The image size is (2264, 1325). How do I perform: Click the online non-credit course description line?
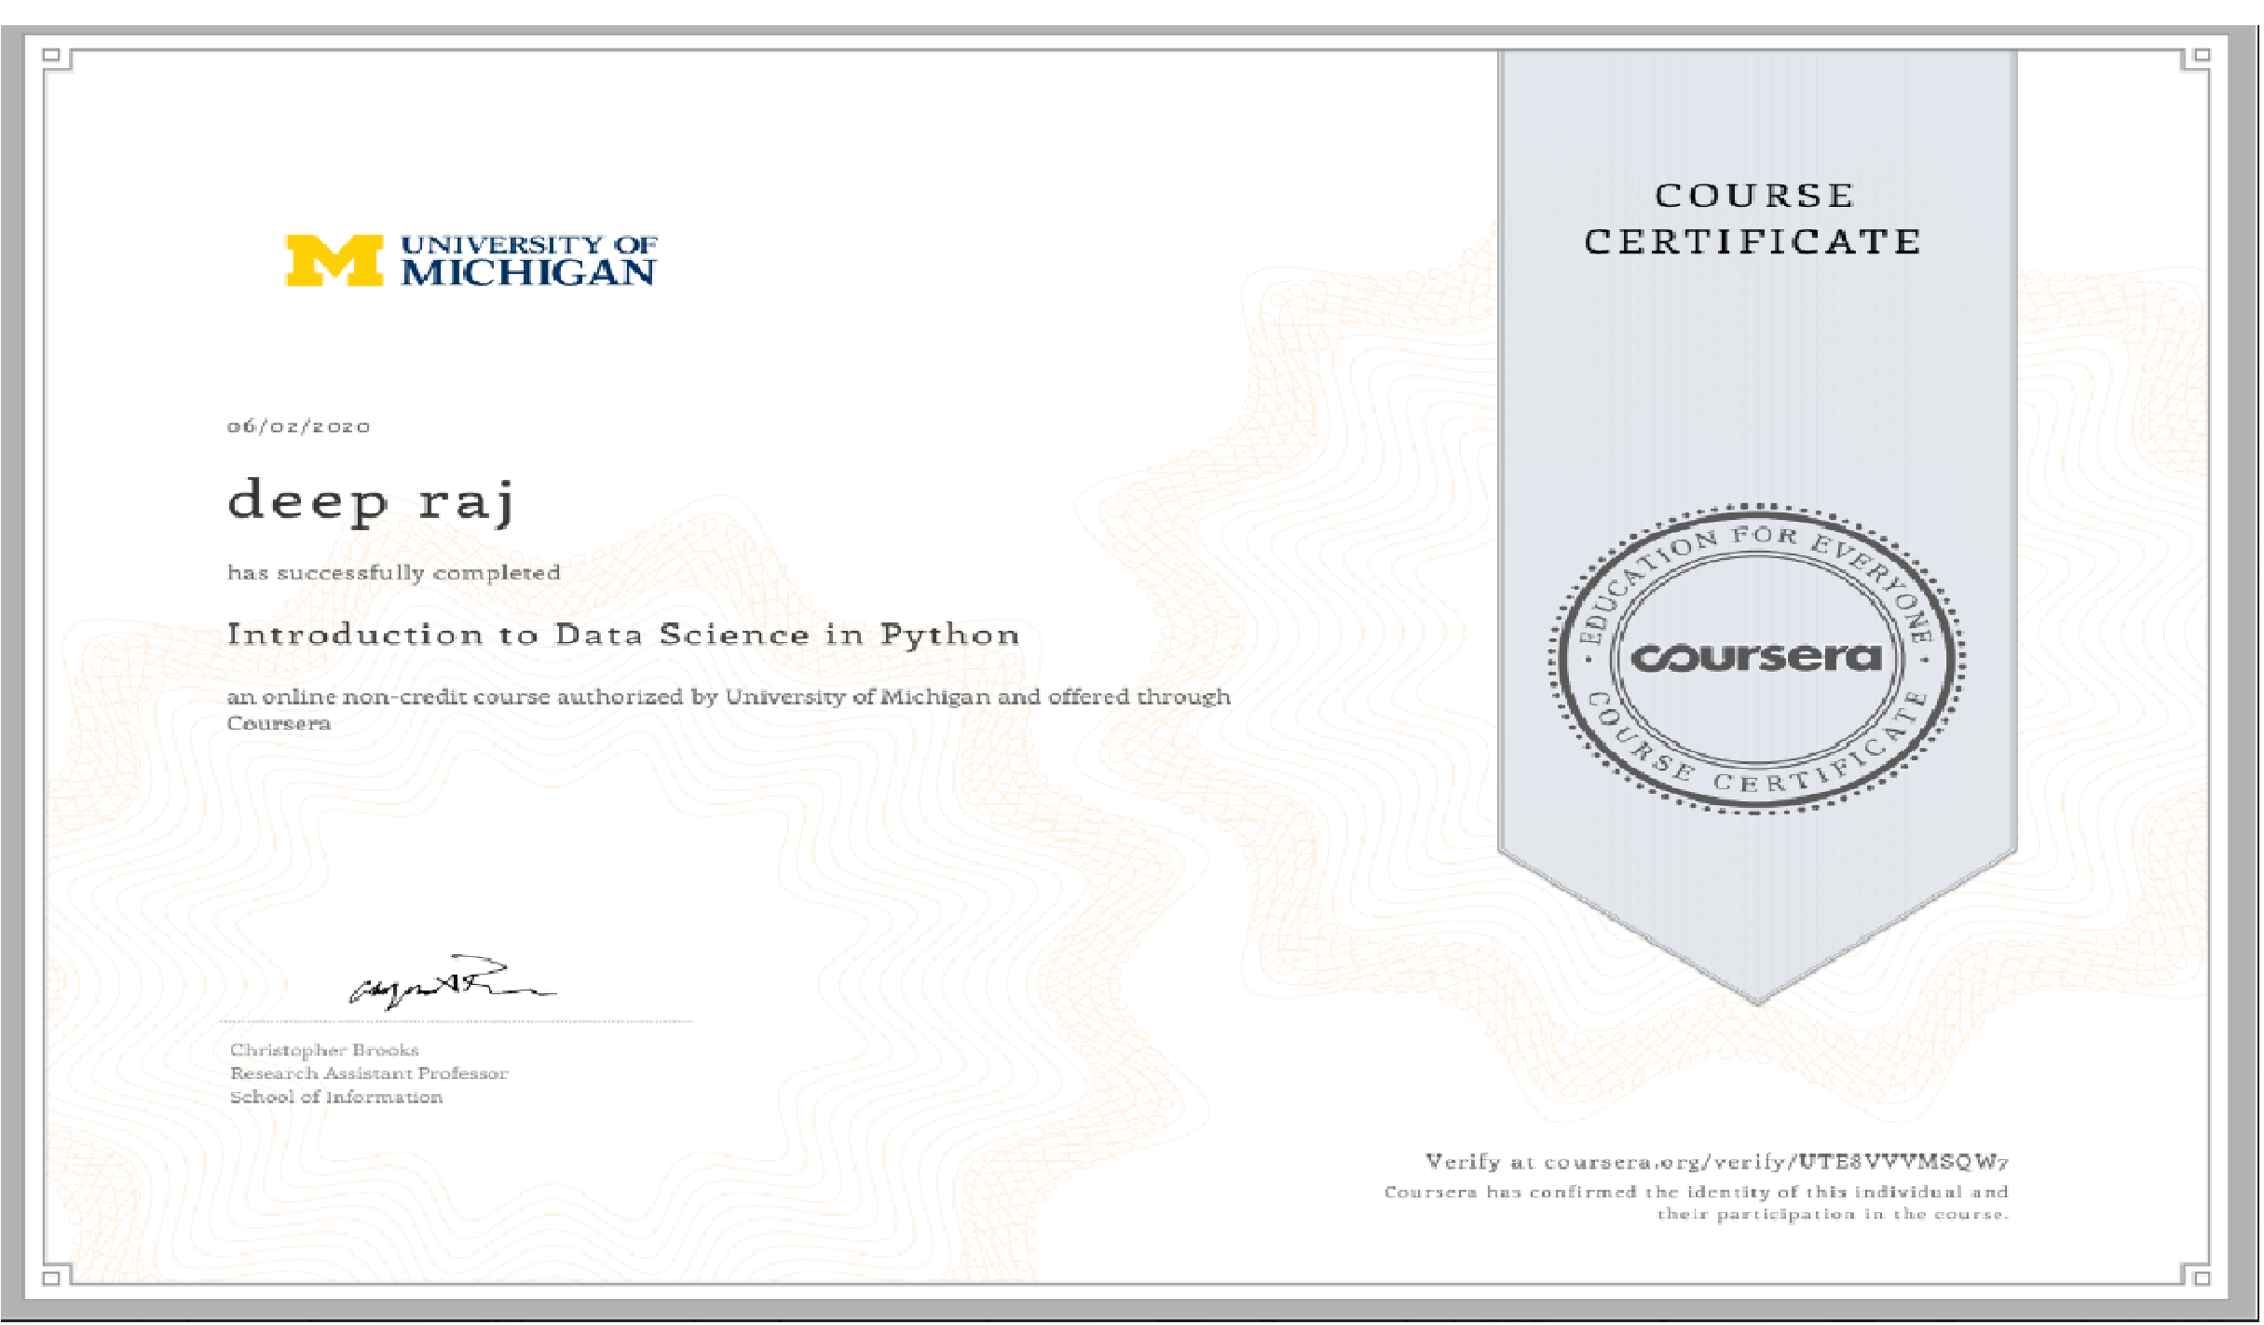pos(729,698)
